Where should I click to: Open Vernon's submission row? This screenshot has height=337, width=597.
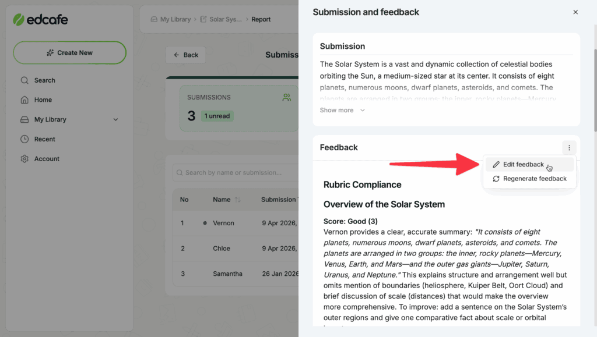pos(223,223)
